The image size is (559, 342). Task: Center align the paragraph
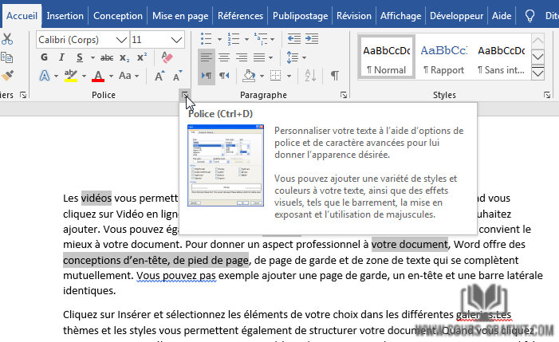[222, 57]
